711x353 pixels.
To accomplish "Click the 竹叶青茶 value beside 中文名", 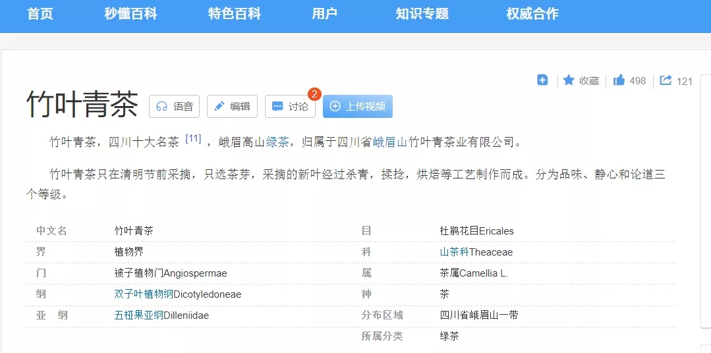I will 134,231.
